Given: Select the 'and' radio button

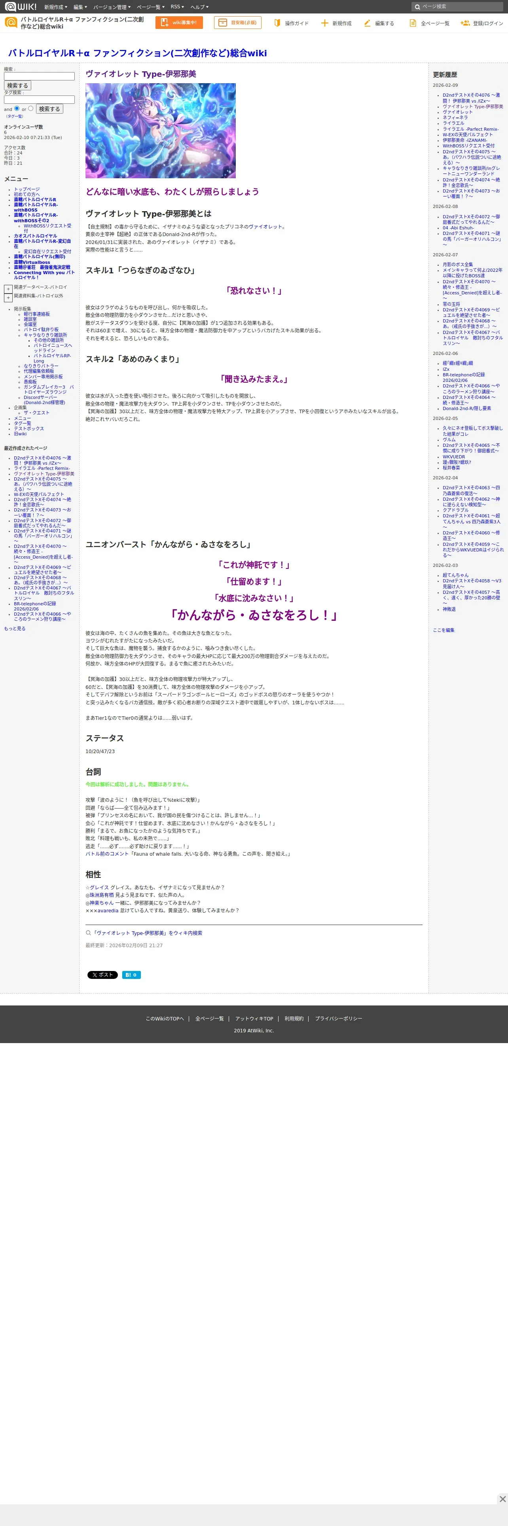Looking at the screenshot, I should tap(17, 109).
